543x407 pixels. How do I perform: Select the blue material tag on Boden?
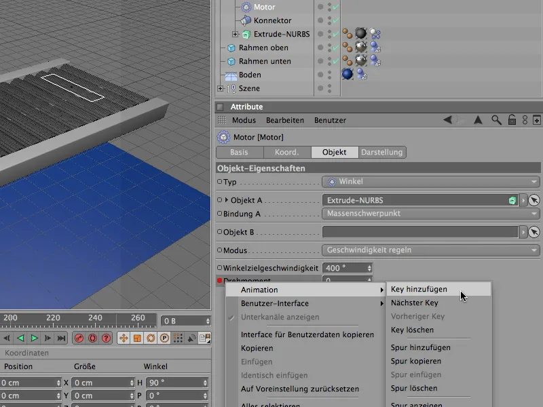(348, 75)
